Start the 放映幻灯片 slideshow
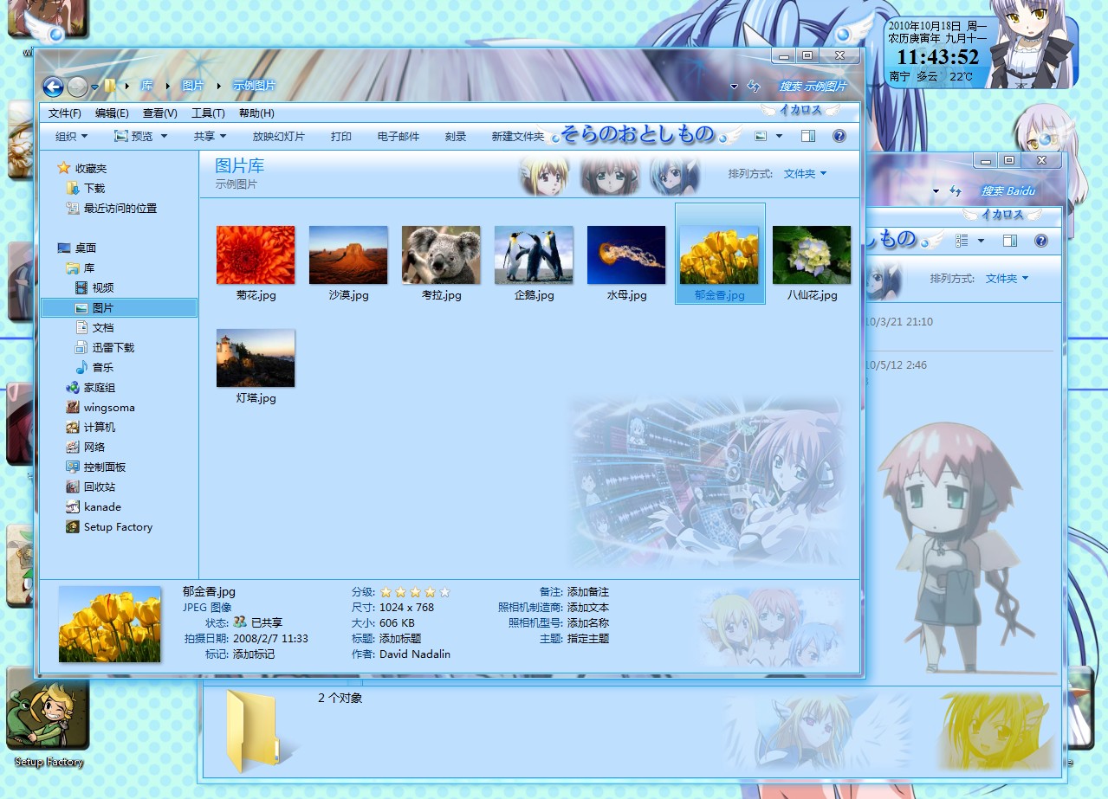The image size is (1108, 799). click(279, 136)
